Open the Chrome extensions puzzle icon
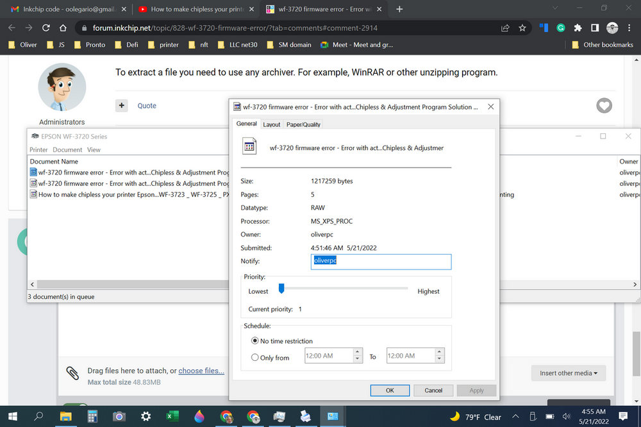The image size is (641, 427). point(576,28)
